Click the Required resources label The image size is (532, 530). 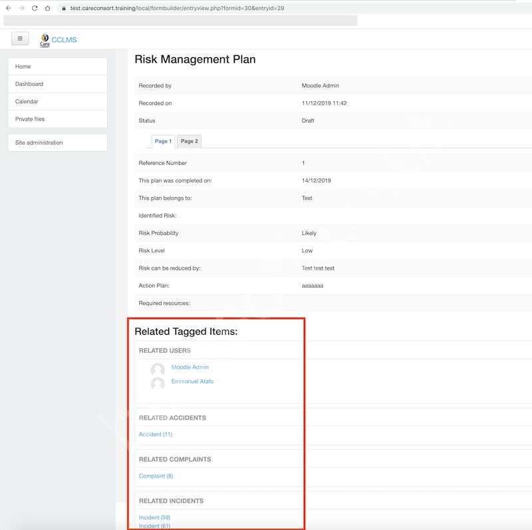pos(164,303)
